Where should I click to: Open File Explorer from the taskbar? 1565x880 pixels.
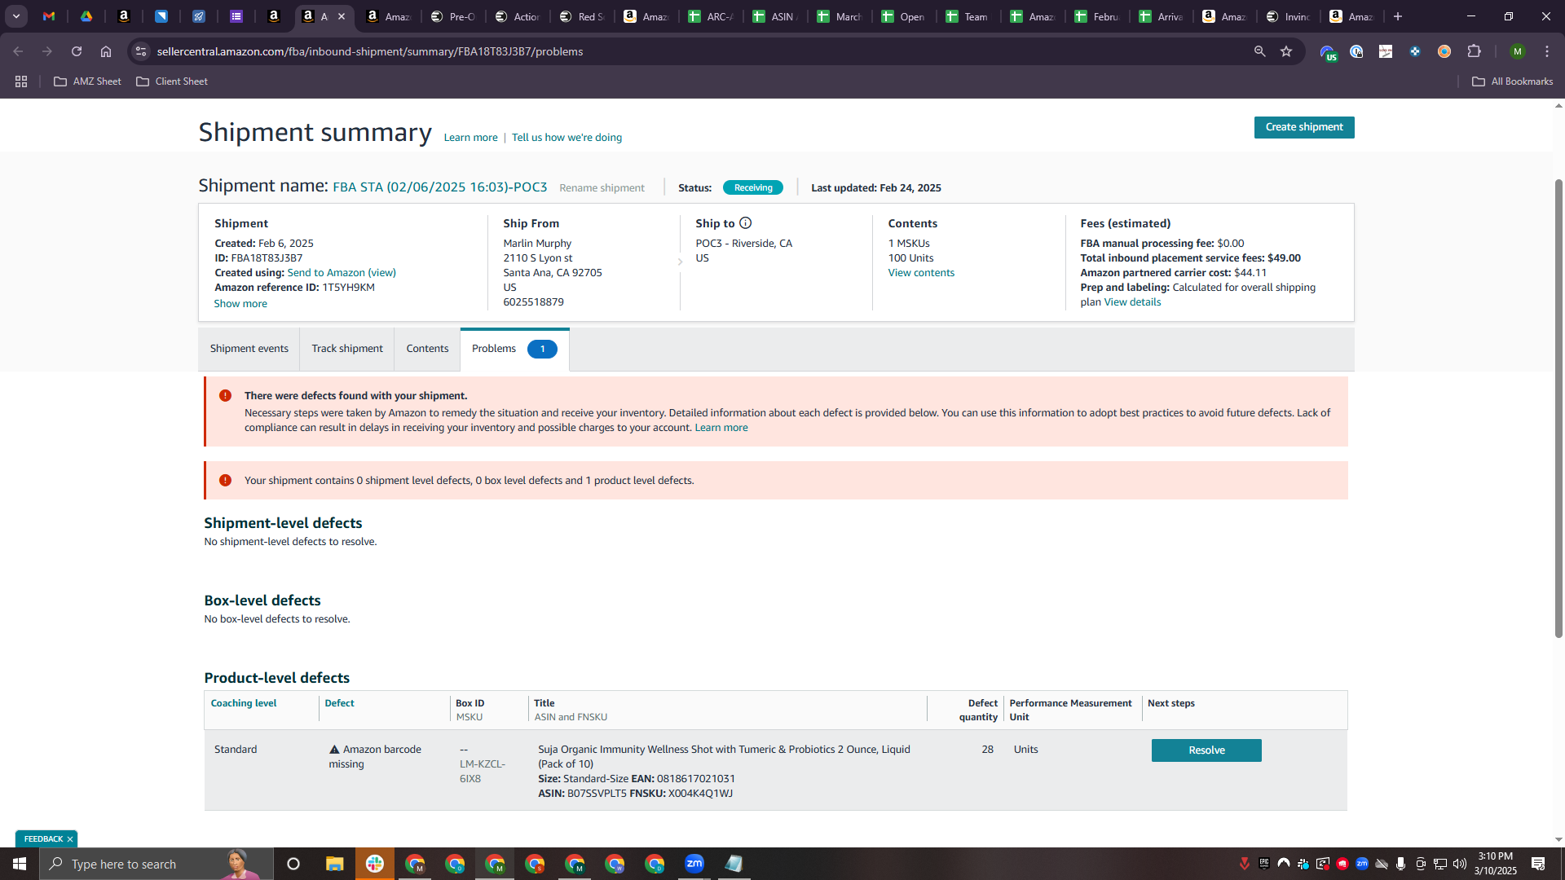click(x=334, y=864)
